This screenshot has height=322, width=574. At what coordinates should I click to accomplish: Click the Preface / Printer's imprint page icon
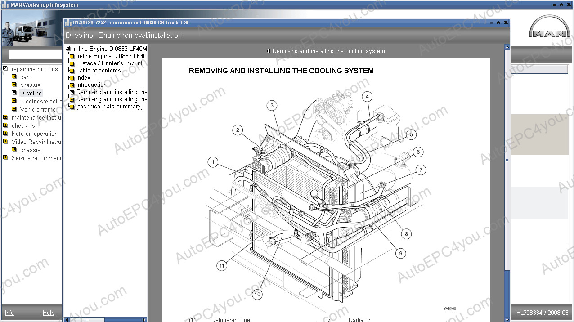72,64
